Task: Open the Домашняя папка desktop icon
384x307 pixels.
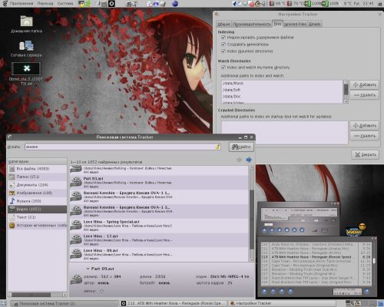Action: click(26, 25)
